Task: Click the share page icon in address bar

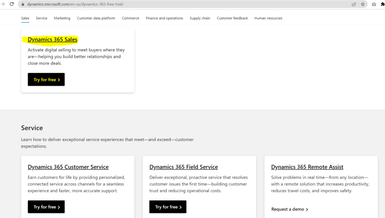Action: (354, 4)
